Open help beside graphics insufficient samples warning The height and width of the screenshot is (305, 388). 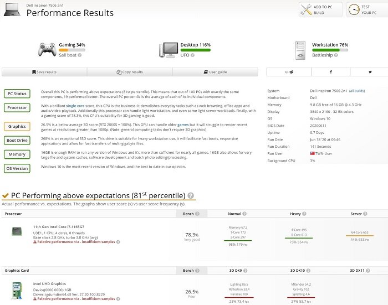tap(118, 299)
